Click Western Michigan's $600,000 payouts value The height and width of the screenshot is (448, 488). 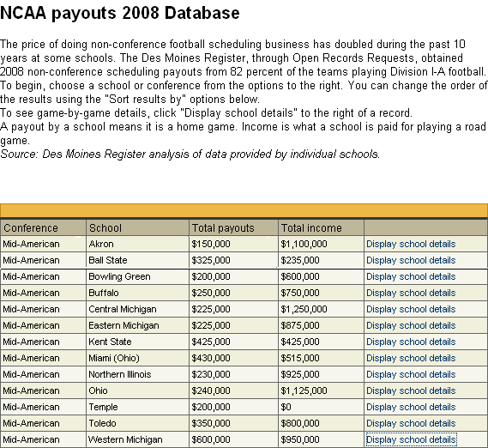click(x=211, y=439)
